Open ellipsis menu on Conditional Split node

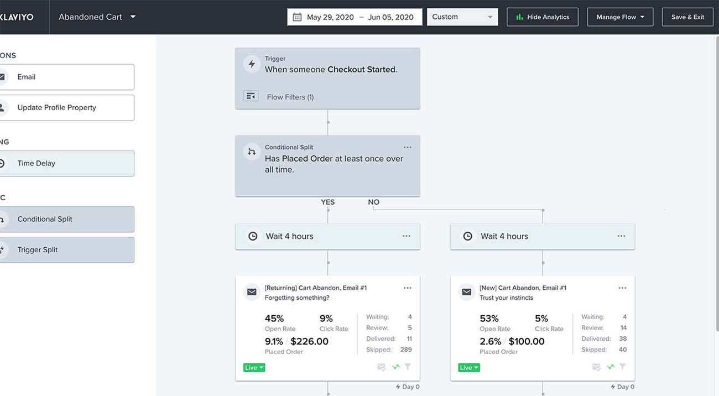point(408,147)
